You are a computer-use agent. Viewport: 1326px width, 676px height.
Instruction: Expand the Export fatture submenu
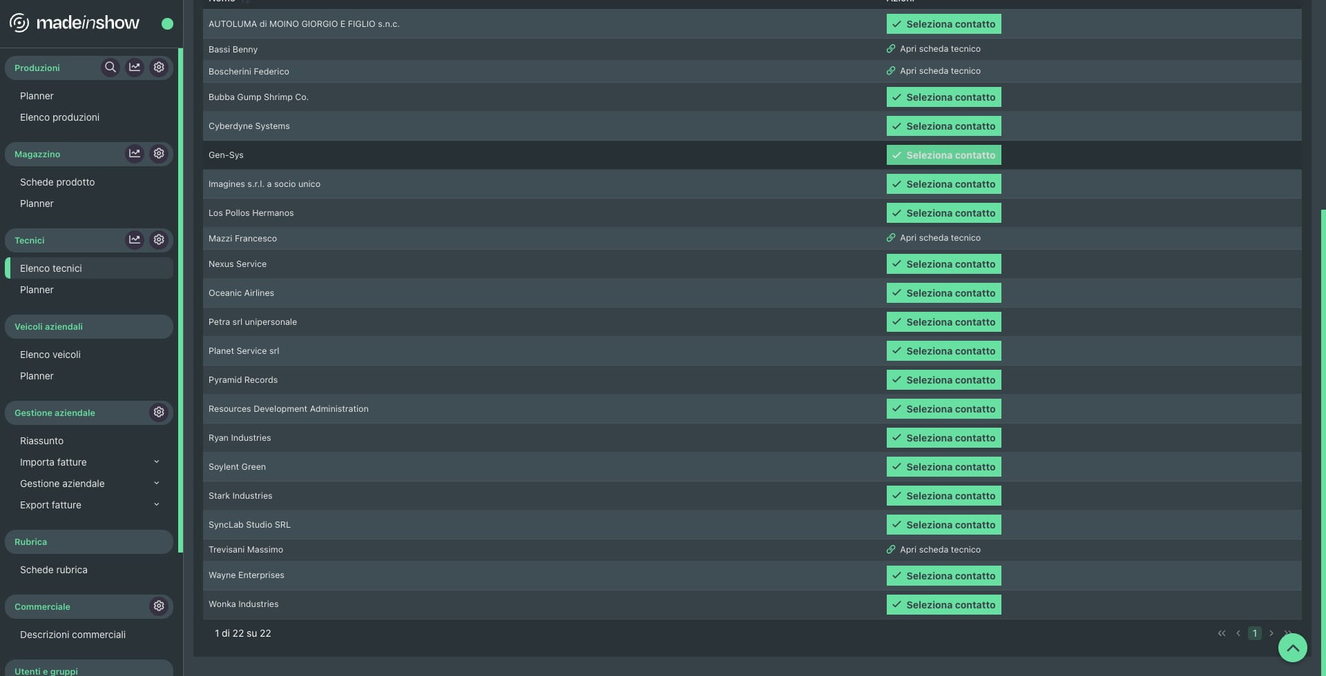coord(156,505)
